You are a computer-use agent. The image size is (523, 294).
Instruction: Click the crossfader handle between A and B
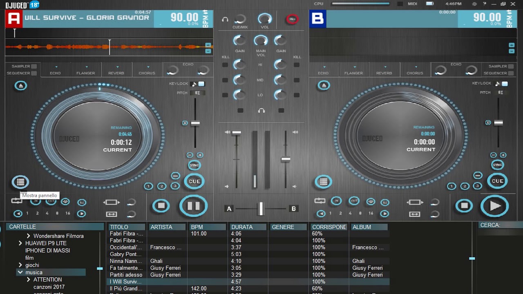coord(261,209)
